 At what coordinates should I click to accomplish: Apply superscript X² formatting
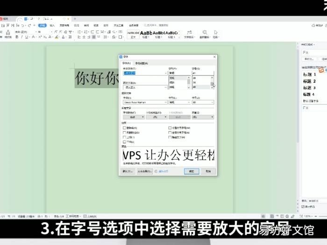coord(40,37)
